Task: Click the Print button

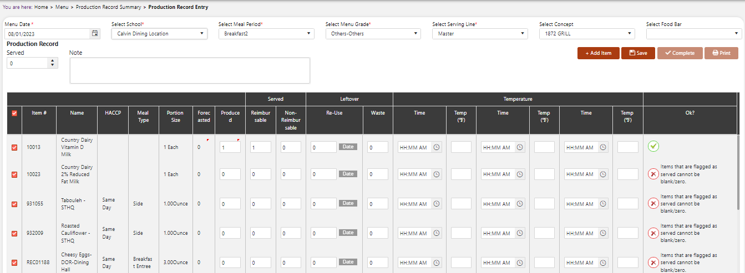Action: [721, 53]
